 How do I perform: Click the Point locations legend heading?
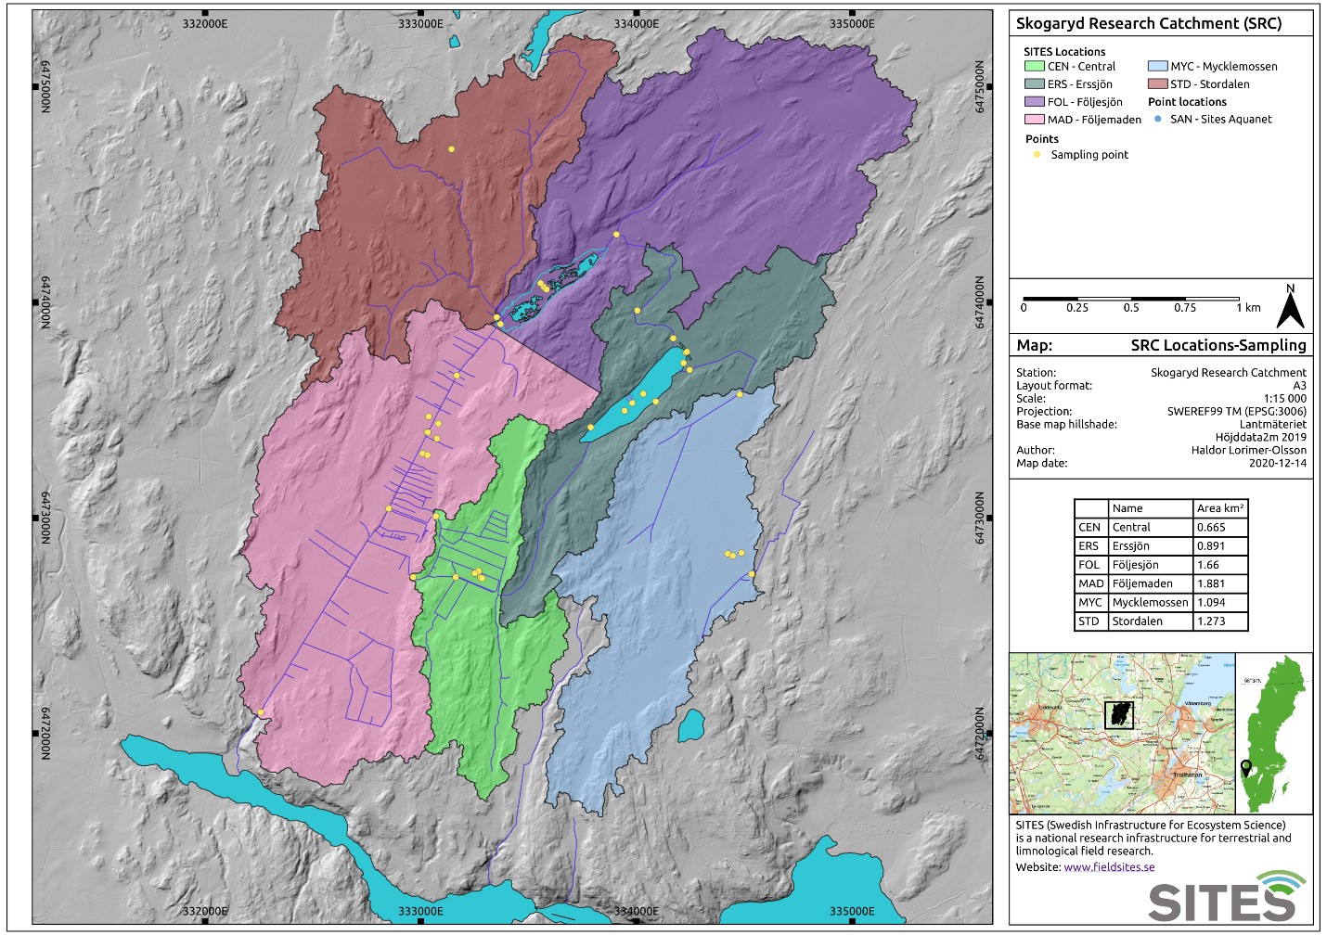[x=1187, y=102]
